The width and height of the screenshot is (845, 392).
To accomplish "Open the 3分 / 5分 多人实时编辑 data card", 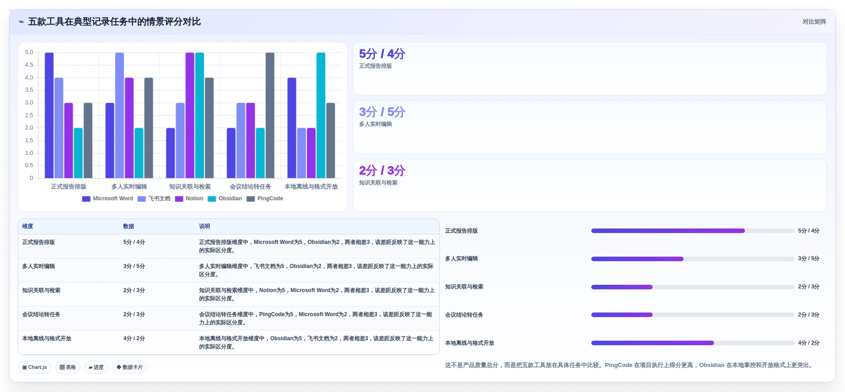I will (590, 127).
